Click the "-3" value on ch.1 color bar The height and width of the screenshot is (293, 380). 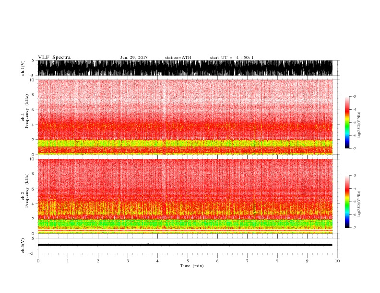354,96
